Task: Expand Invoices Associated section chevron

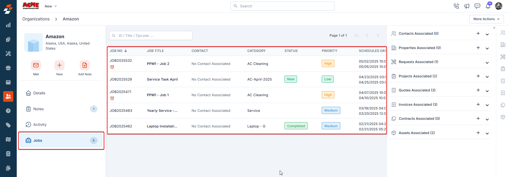Action: 487,105
